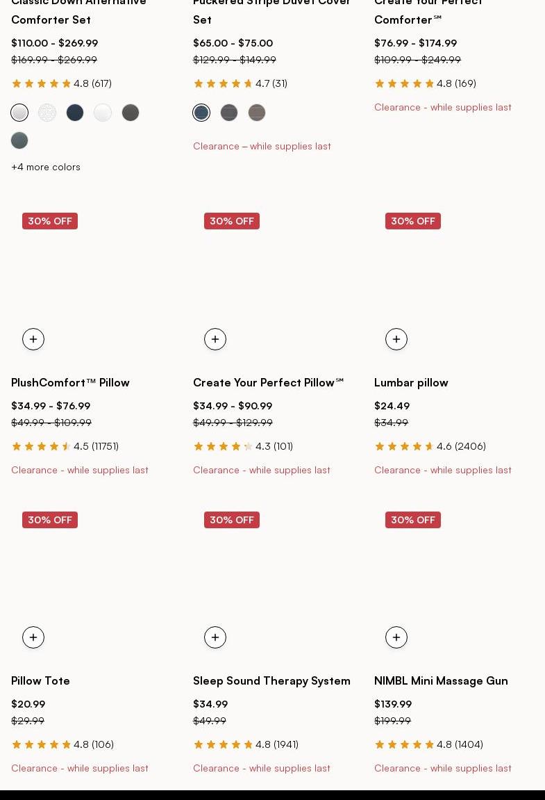Quick add the Lumbar pillow

point(396,339)
